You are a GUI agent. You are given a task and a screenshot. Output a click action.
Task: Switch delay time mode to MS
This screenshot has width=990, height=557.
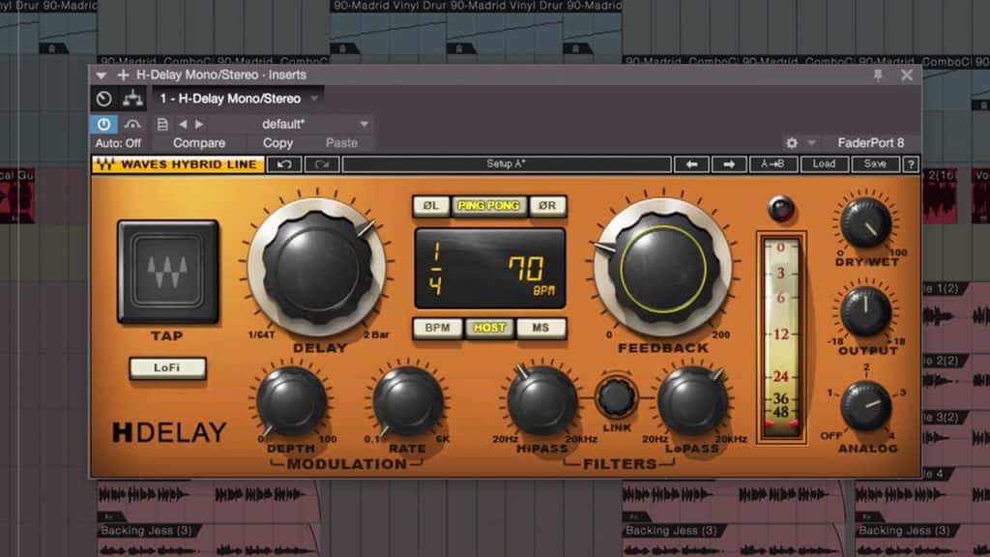click(x=542, y=329)
